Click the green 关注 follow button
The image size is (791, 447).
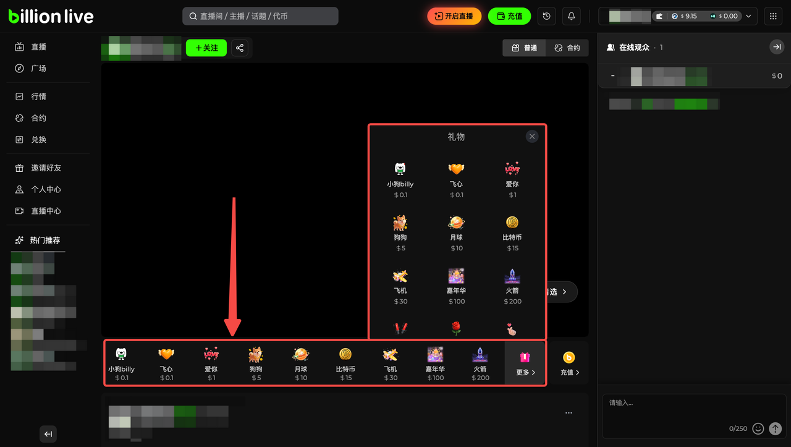tap(206, 48)
